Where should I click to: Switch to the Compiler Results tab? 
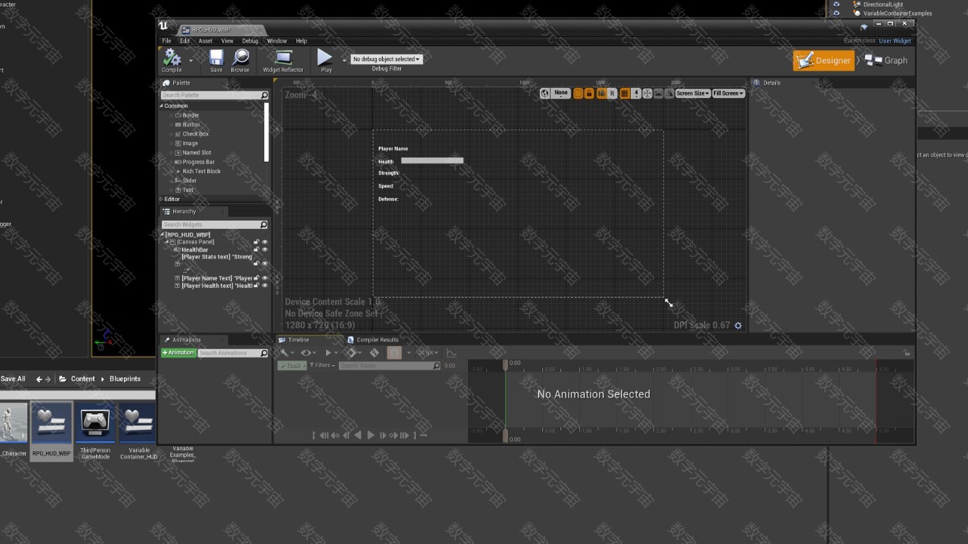[373, 340]
